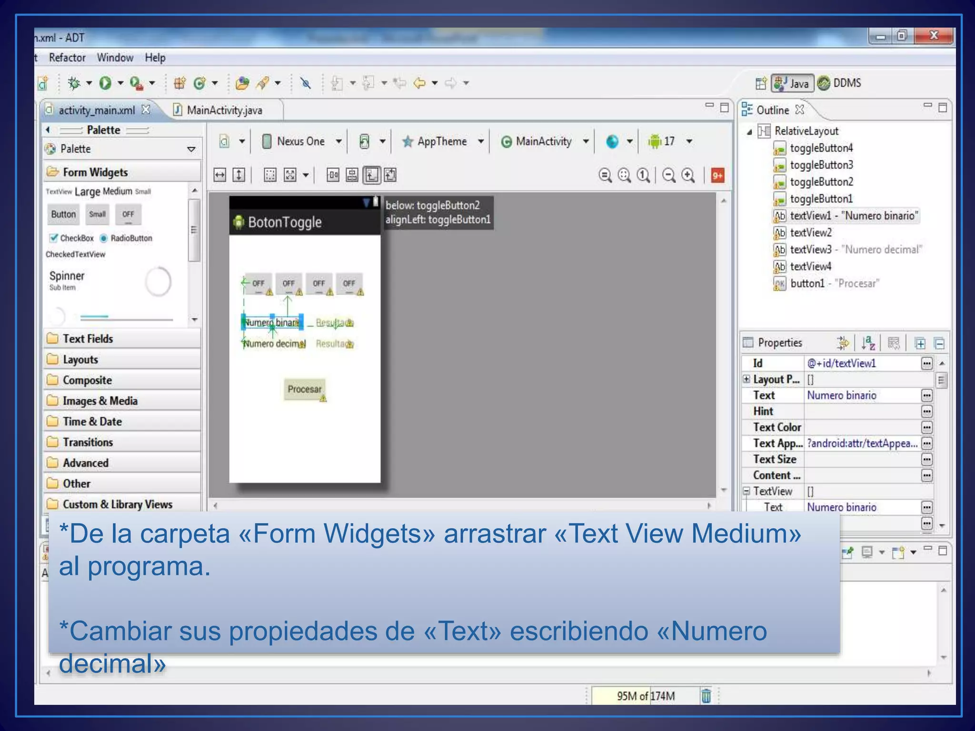Click the zoom in icon in canvas toolbar
The width and height of the screenshot is (975, 731).
pos(688,176)
